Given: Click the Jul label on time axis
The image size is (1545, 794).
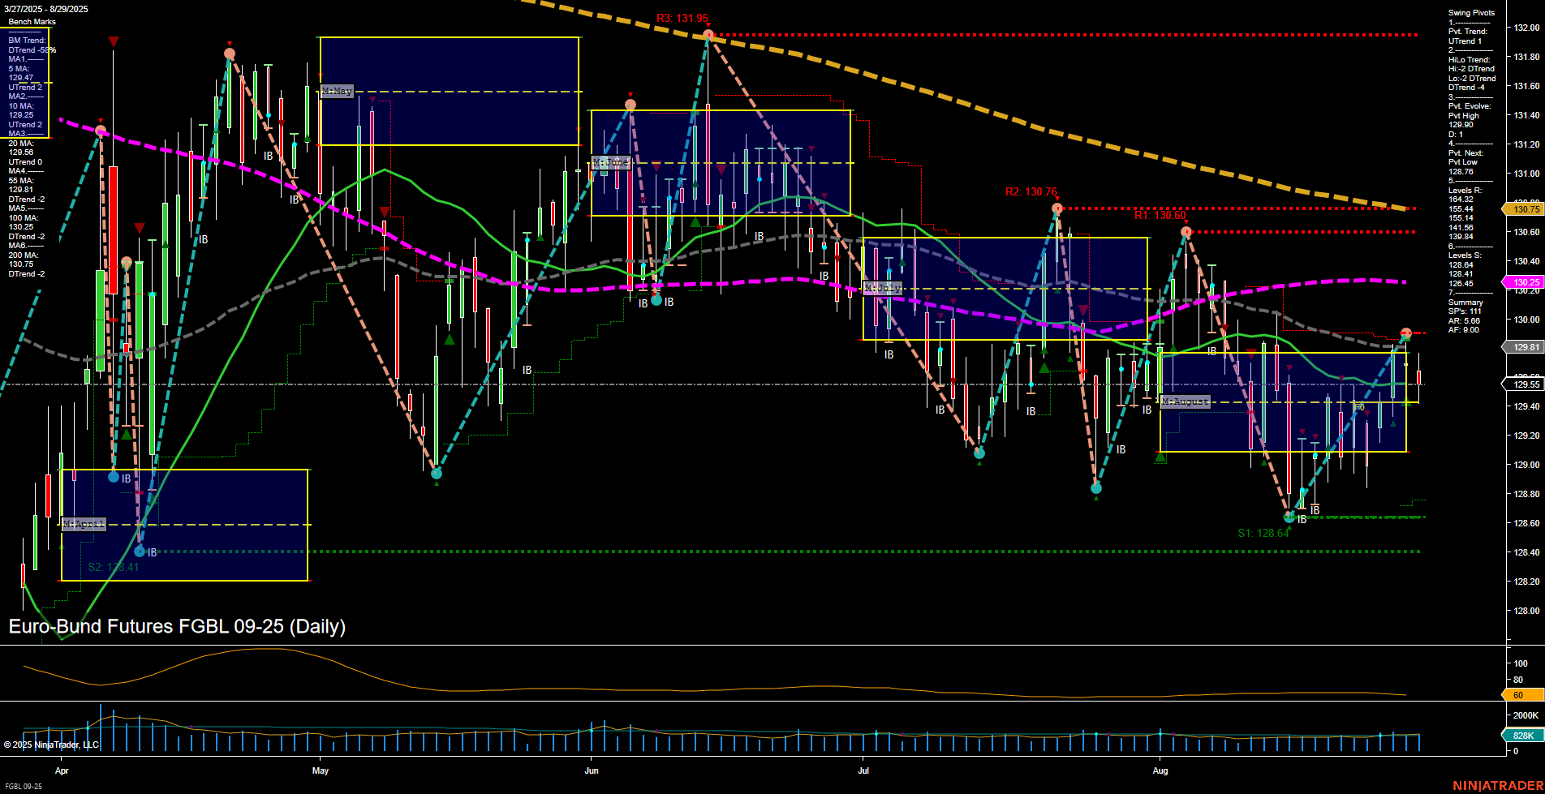Looking at the screenshot, I should (863, 770).
